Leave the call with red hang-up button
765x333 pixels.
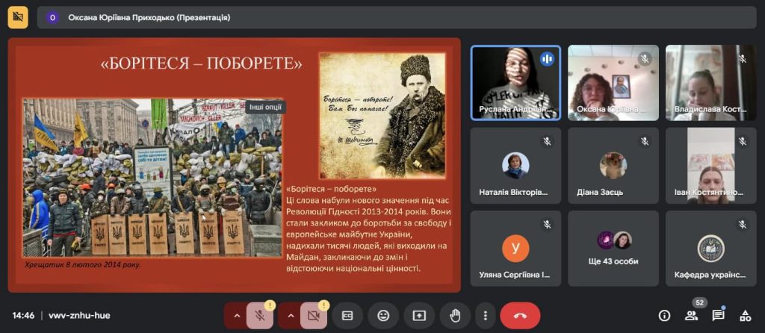click(x=520, y=315)
